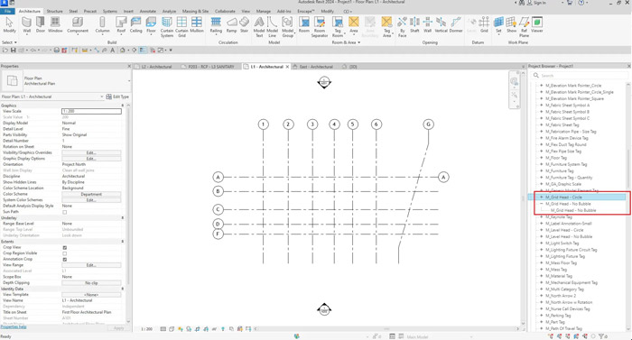Open the Massing & Site ribbon tab

click(x=196, y=12)
